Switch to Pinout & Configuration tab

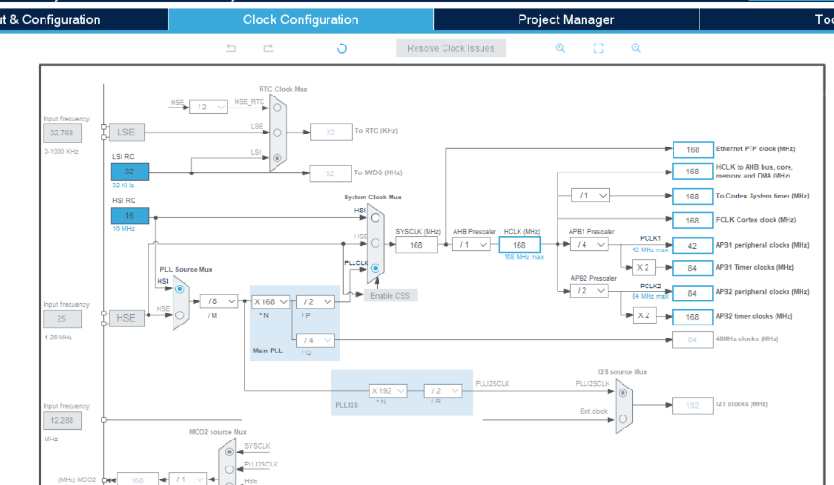pos(83,19)
